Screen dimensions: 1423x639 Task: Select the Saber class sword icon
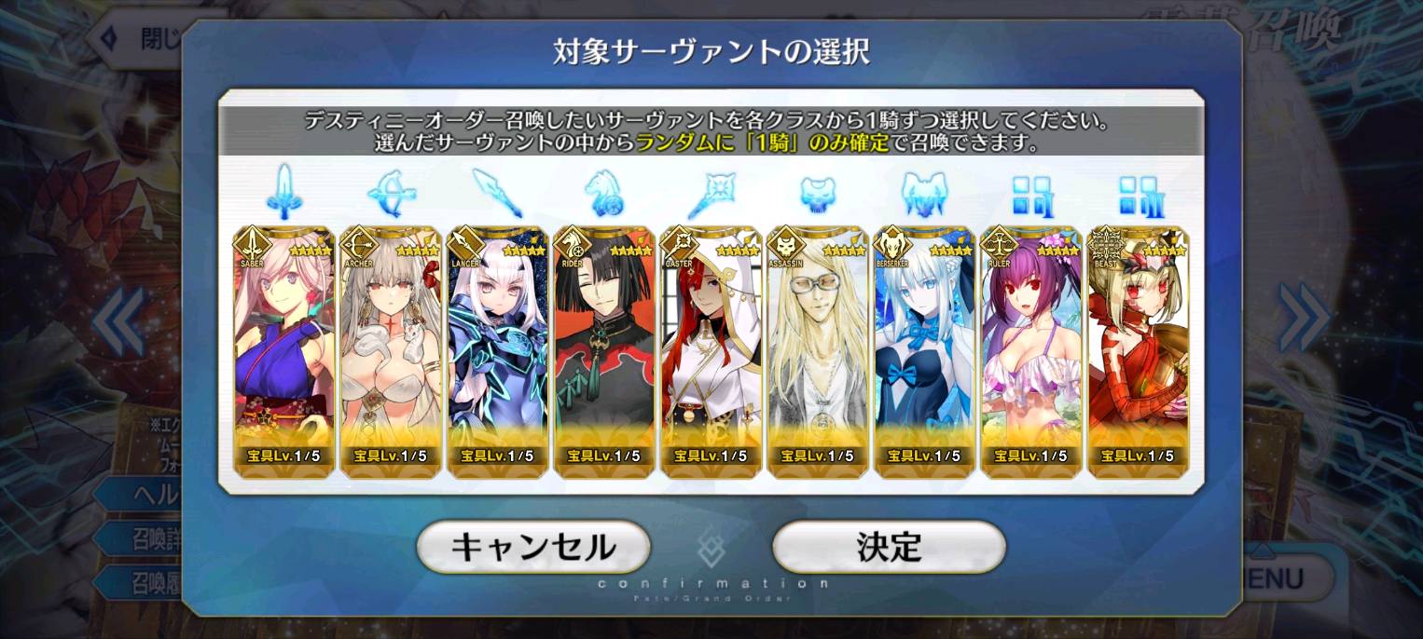283,191
